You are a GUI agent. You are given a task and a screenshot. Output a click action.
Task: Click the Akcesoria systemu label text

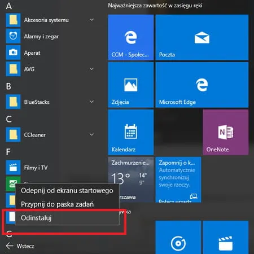pos(46,20)
